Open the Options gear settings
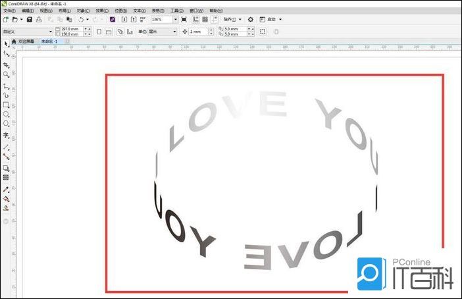The image size is (462, 299). click(x=250, y=20)
